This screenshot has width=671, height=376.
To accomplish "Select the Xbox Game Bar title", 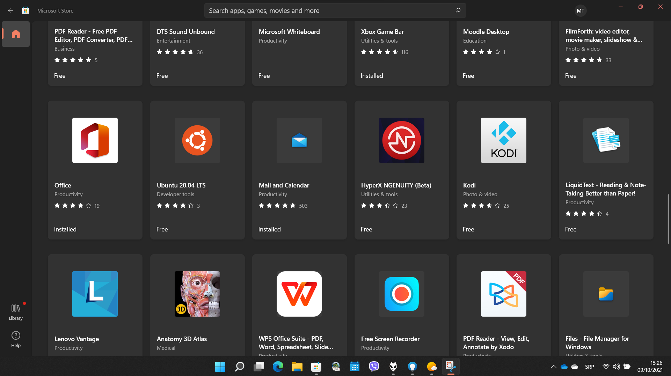I will 382,32.
